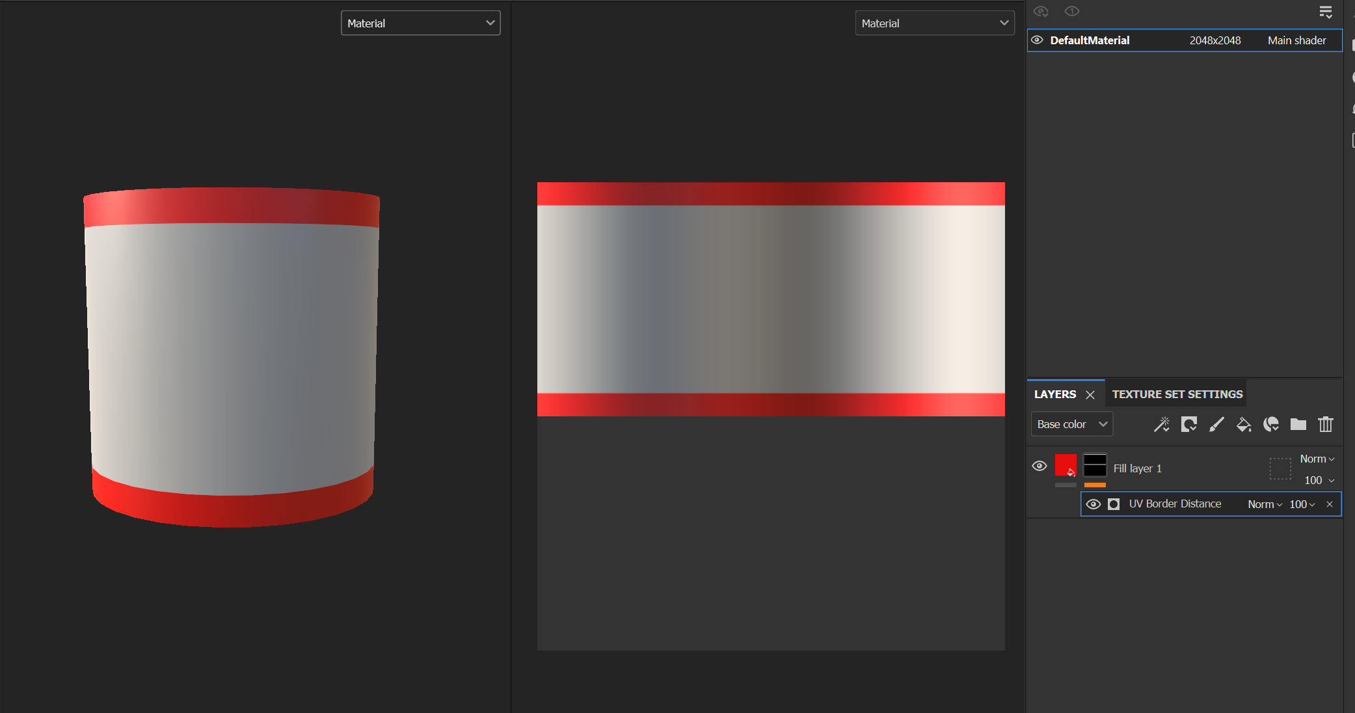Add a fill layer with bucket icon

coord(1244,425)
